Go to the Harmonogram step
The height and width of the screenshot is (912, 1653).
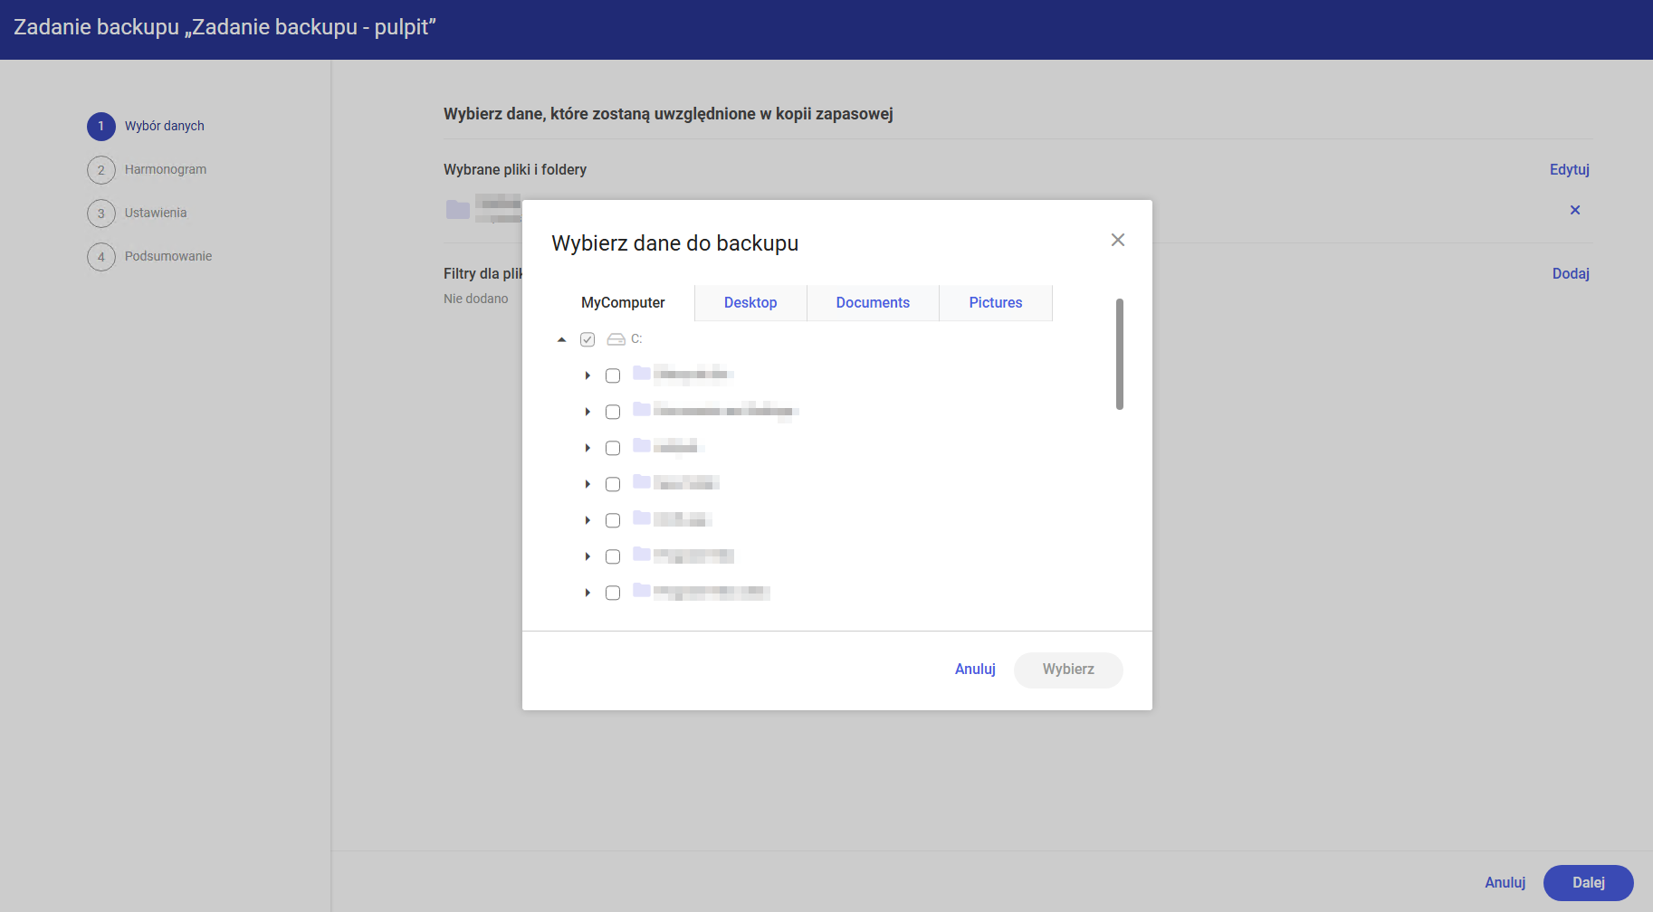tap(148, 169)
